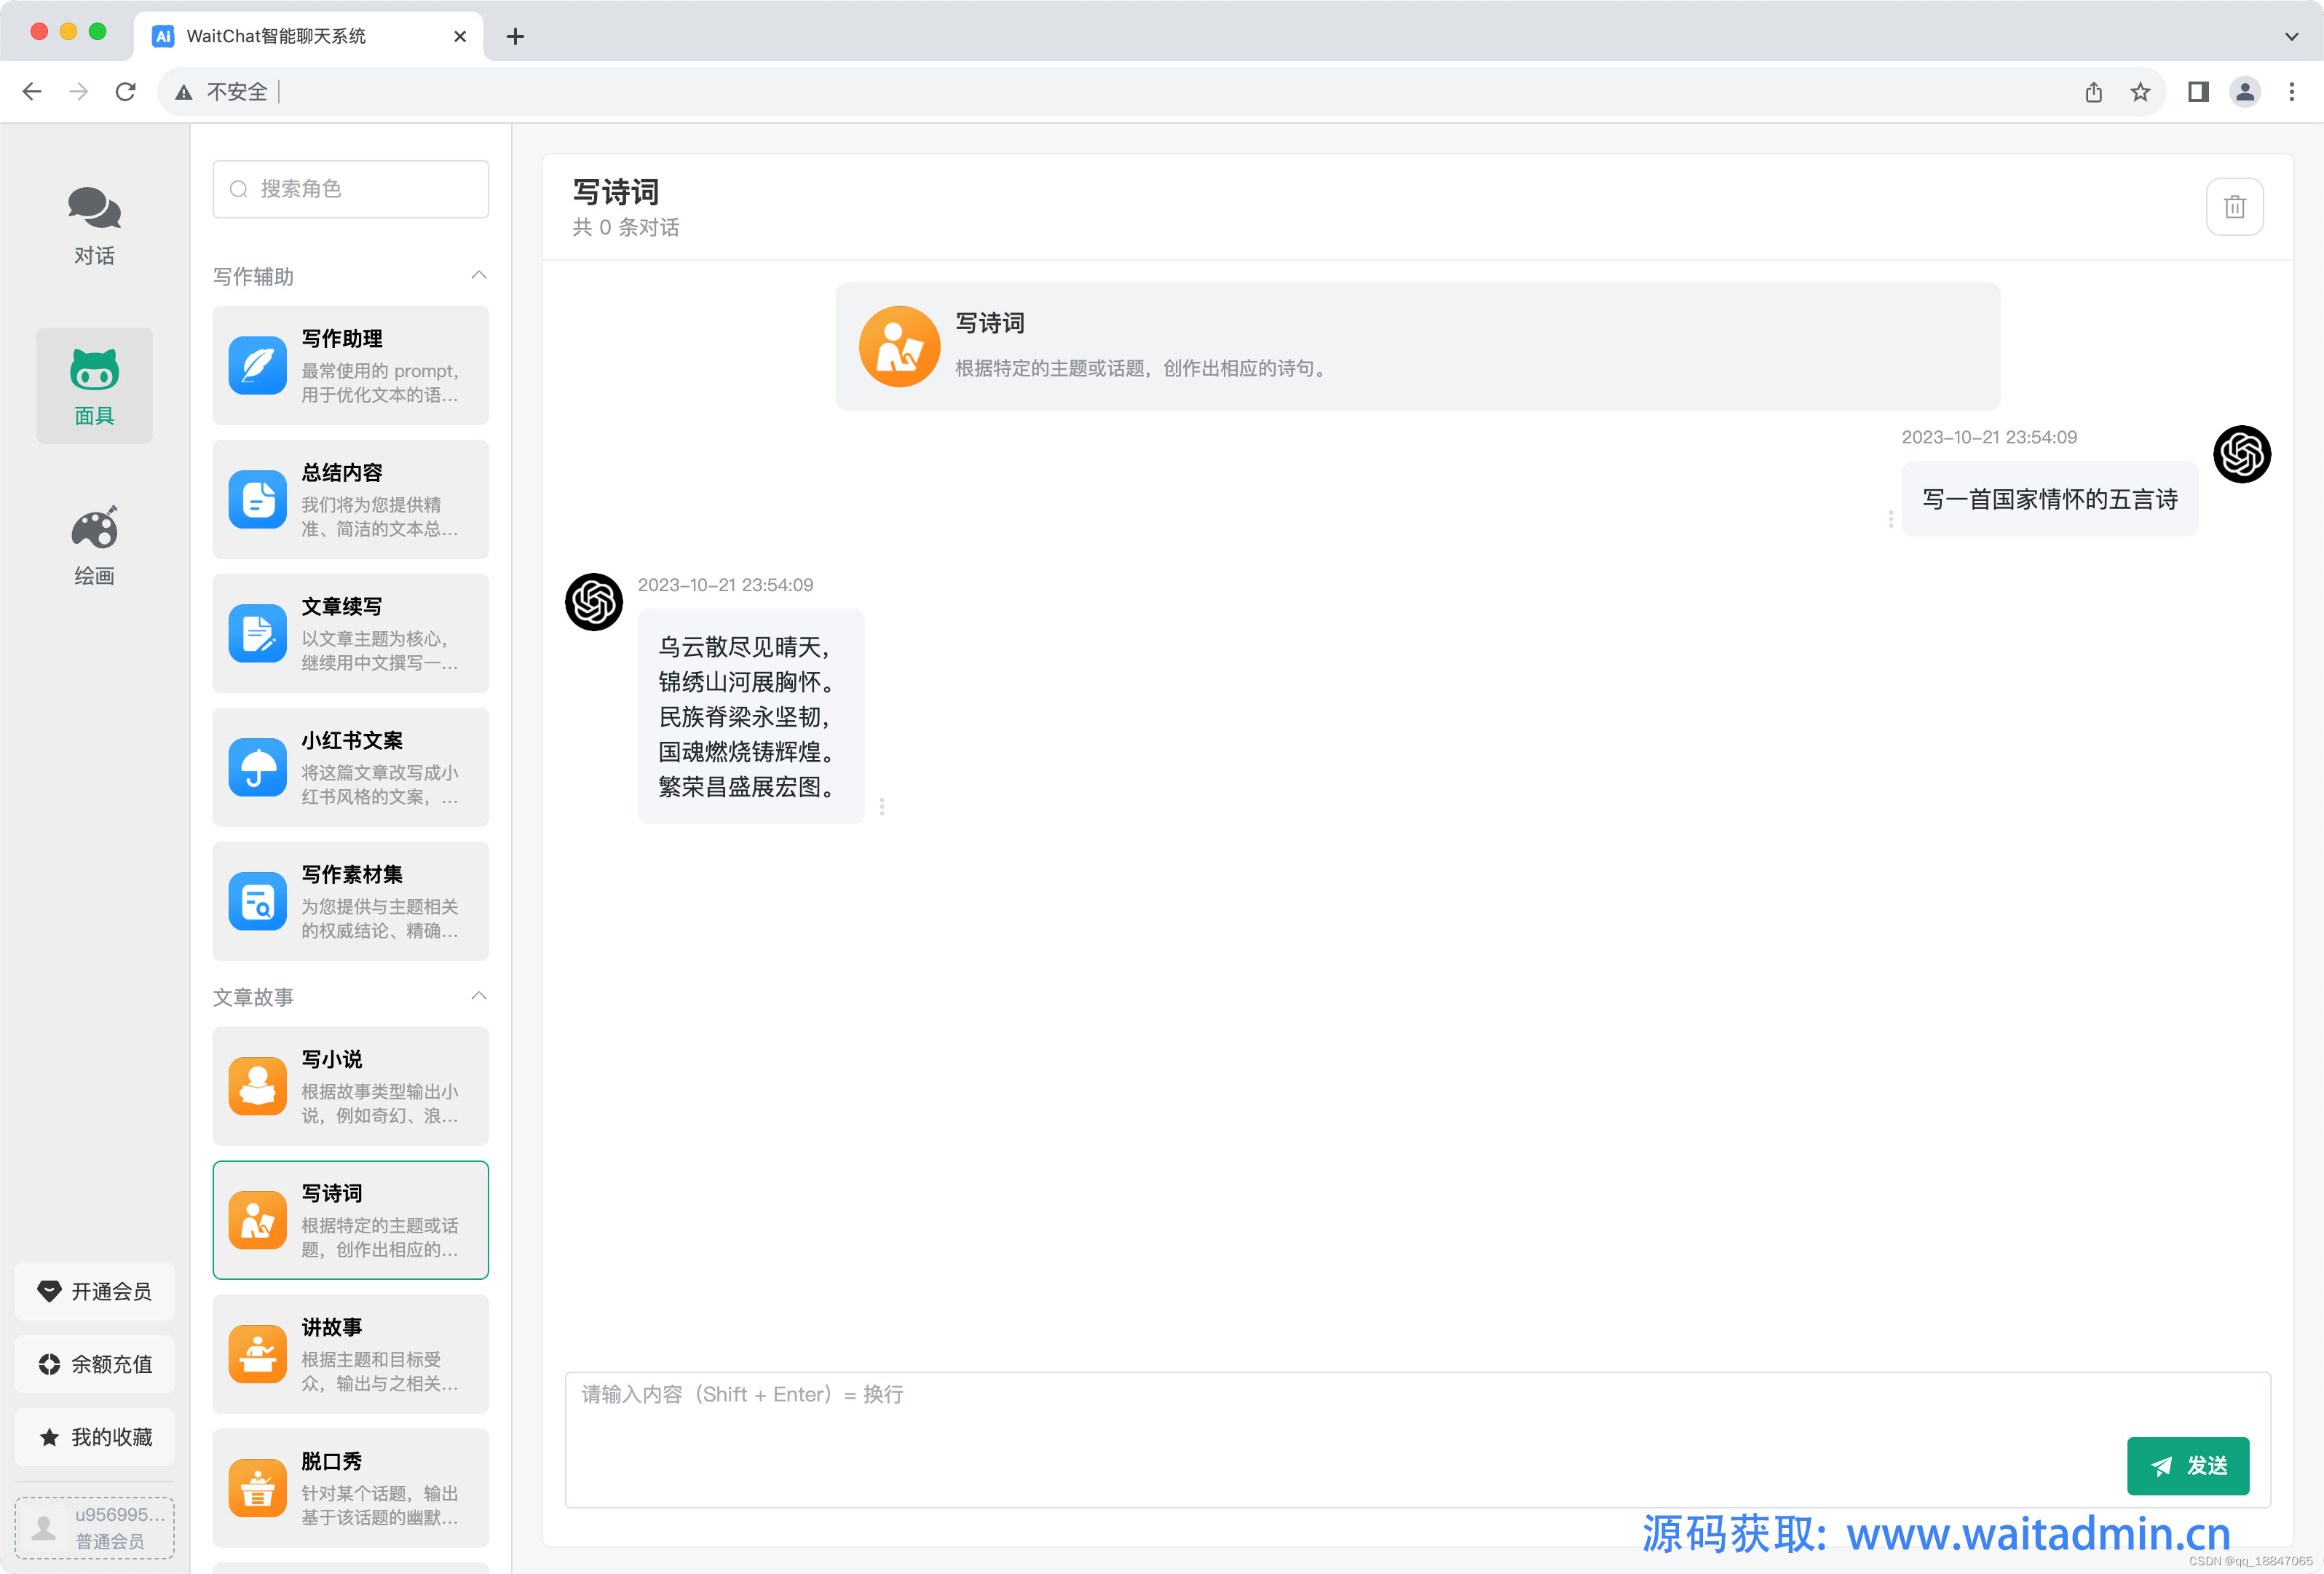Bookmark this page with the star icon

tap(2139, 92)
